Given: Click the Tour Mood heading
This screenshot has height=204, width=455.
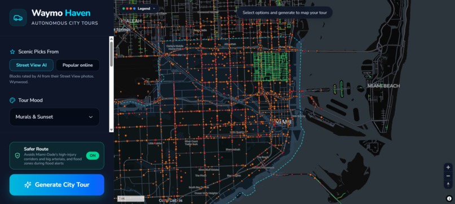Looking at the screenshot, I should [x=30, y=100].
